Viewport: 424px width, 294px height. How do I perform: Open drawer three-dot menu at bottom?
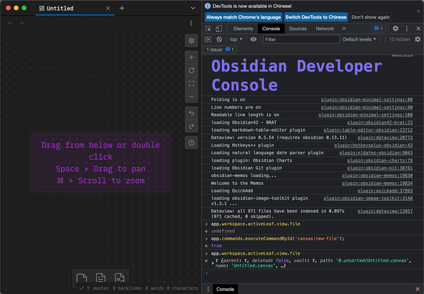[x=208, y=289]
